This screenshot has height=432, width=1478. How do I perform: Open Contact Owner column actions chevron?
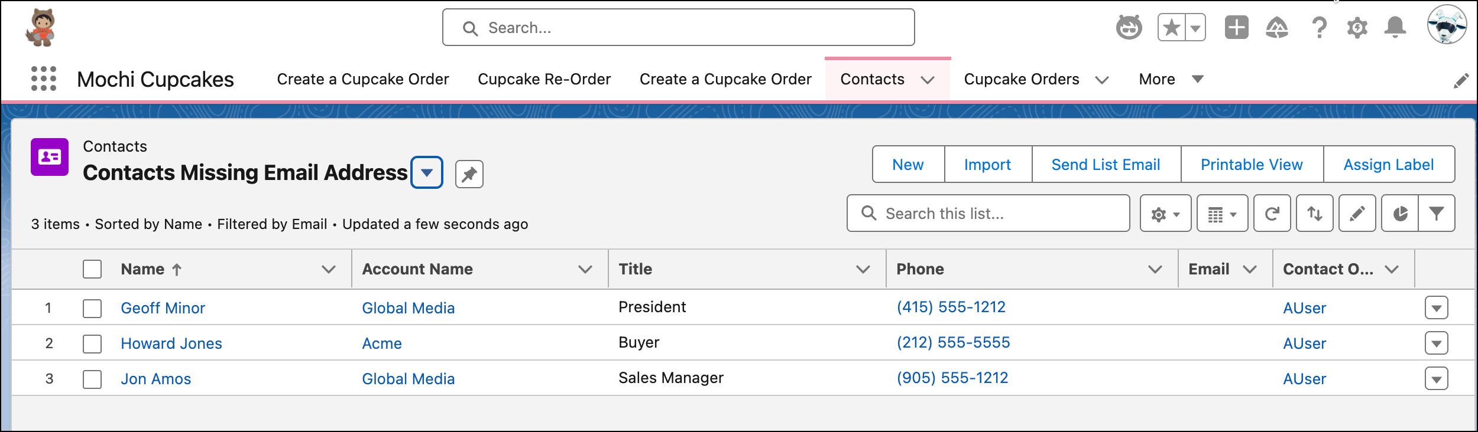[x=1392, y=269]
